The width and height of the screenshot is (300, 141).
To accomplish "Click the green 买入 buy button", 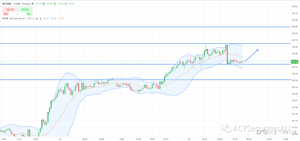I will coord(29,14).
